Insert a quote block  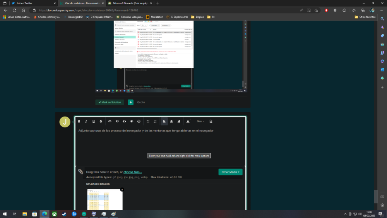pos(117,121)
